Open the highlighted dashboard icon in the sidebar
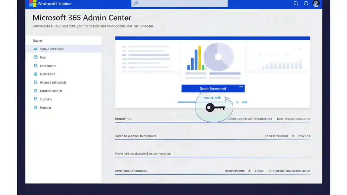The height and width of the screenshot is (195, 347). [x=36, y=49]
